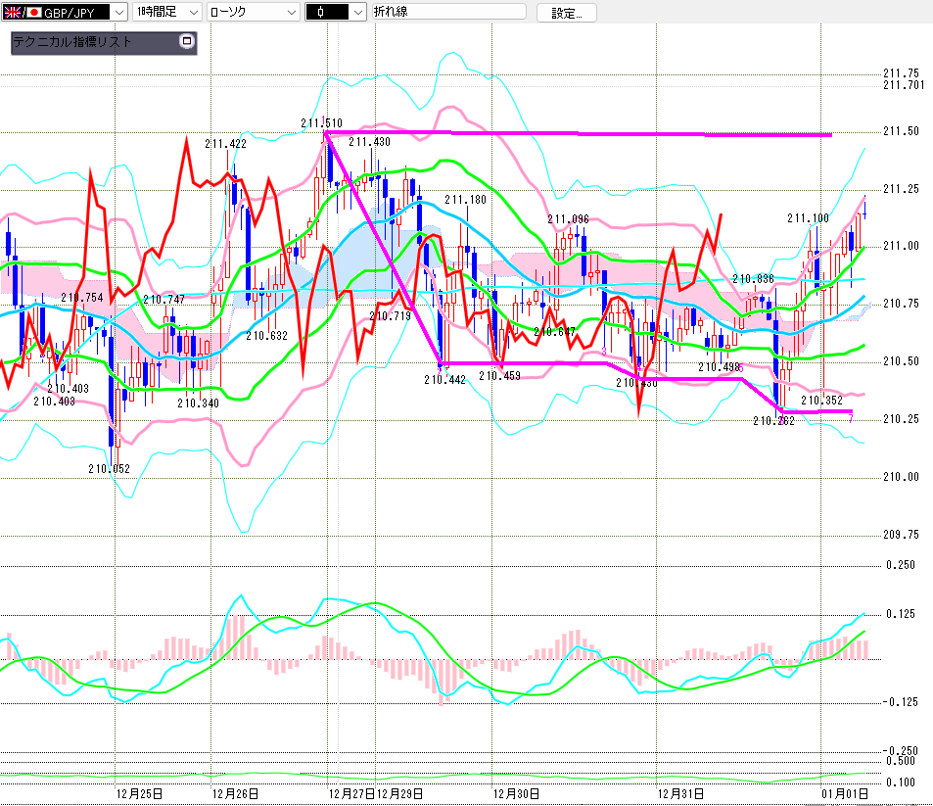Select the 12月25日 date marker
The height and width of the screenshot is (806, 933).
point(139,793)
